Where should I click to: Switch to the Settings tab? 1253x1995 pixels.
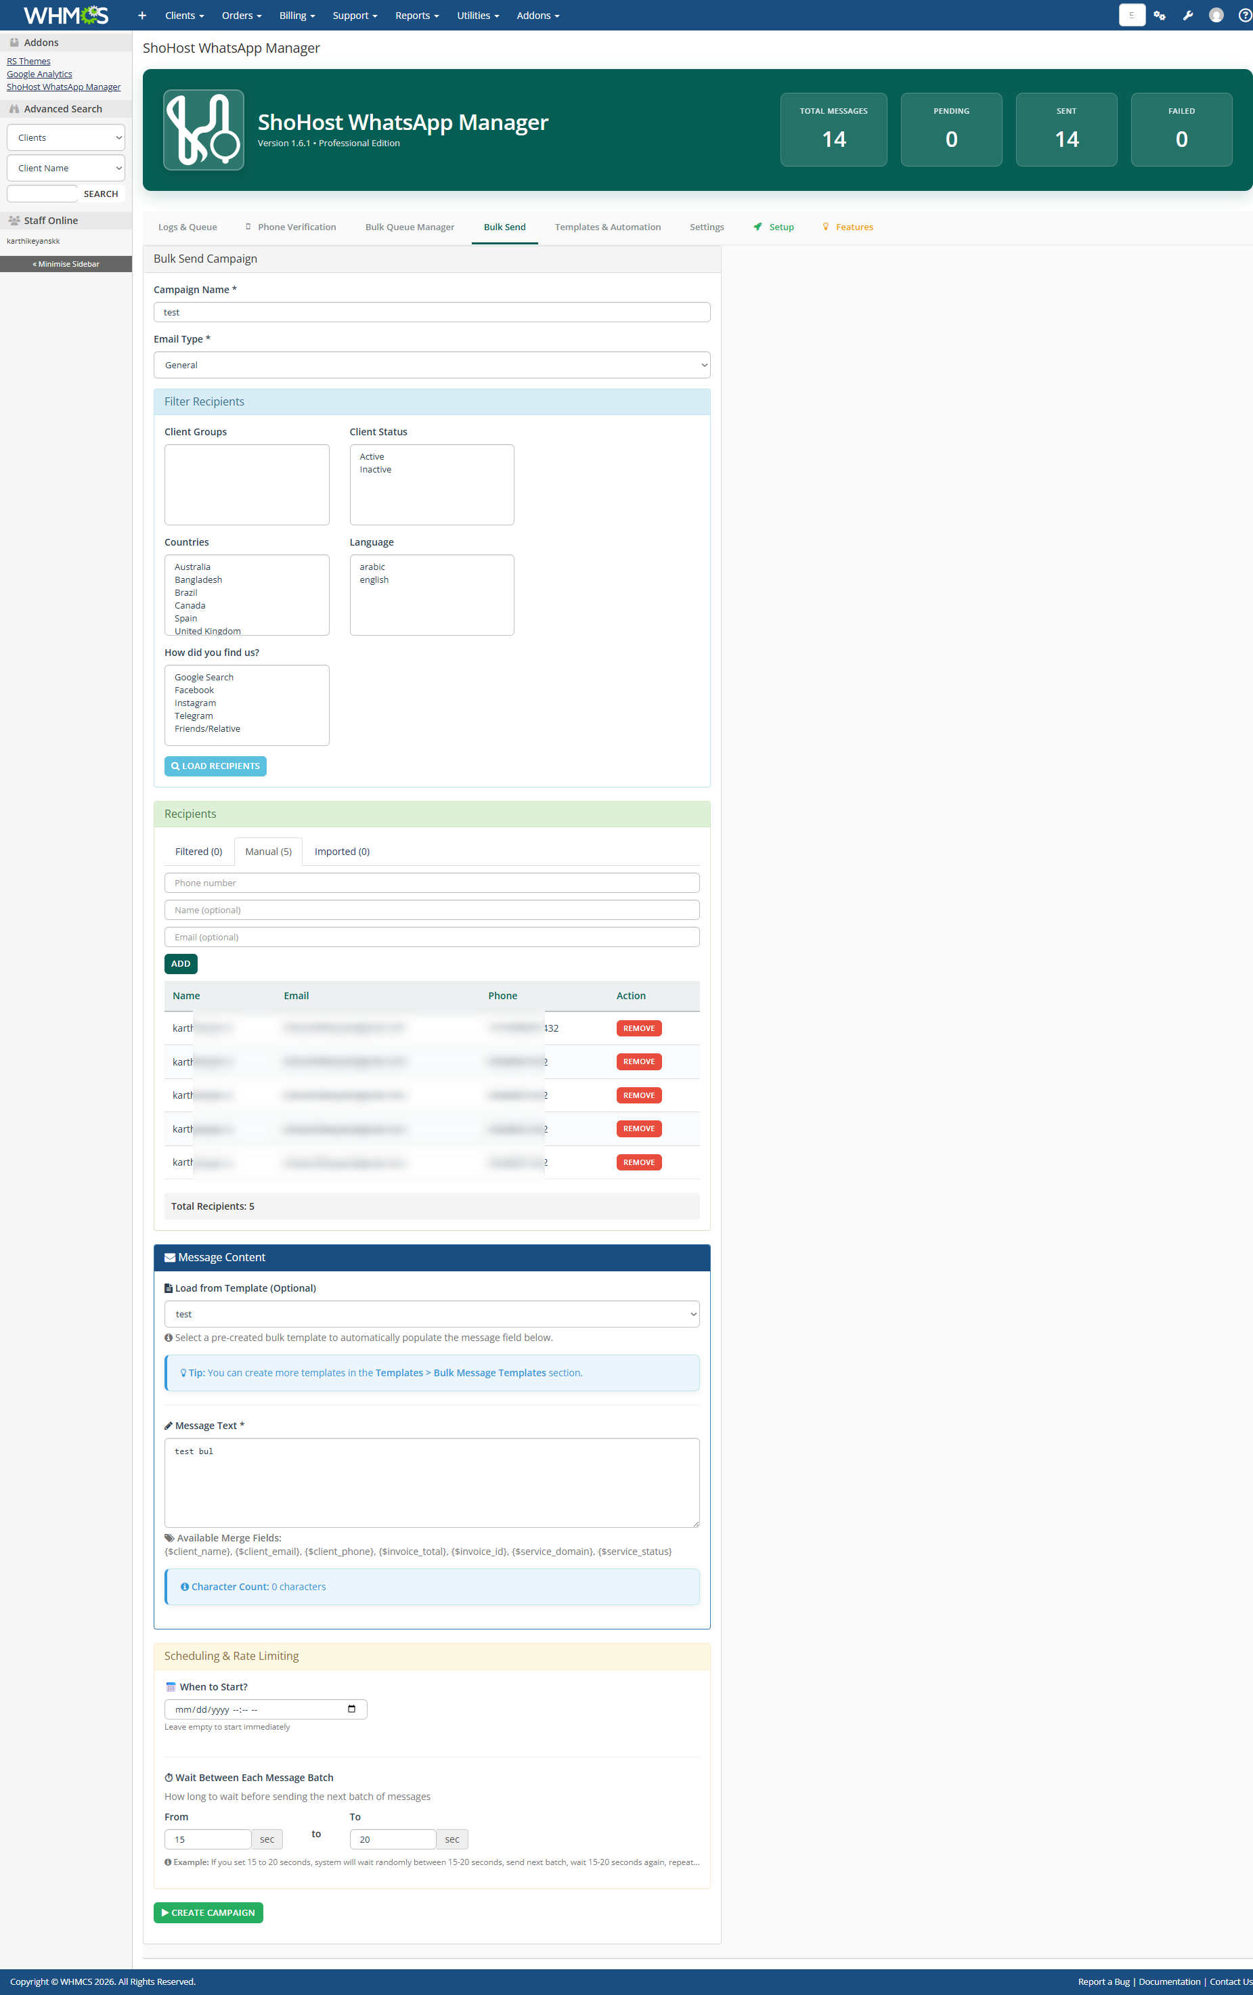point(707,227)
